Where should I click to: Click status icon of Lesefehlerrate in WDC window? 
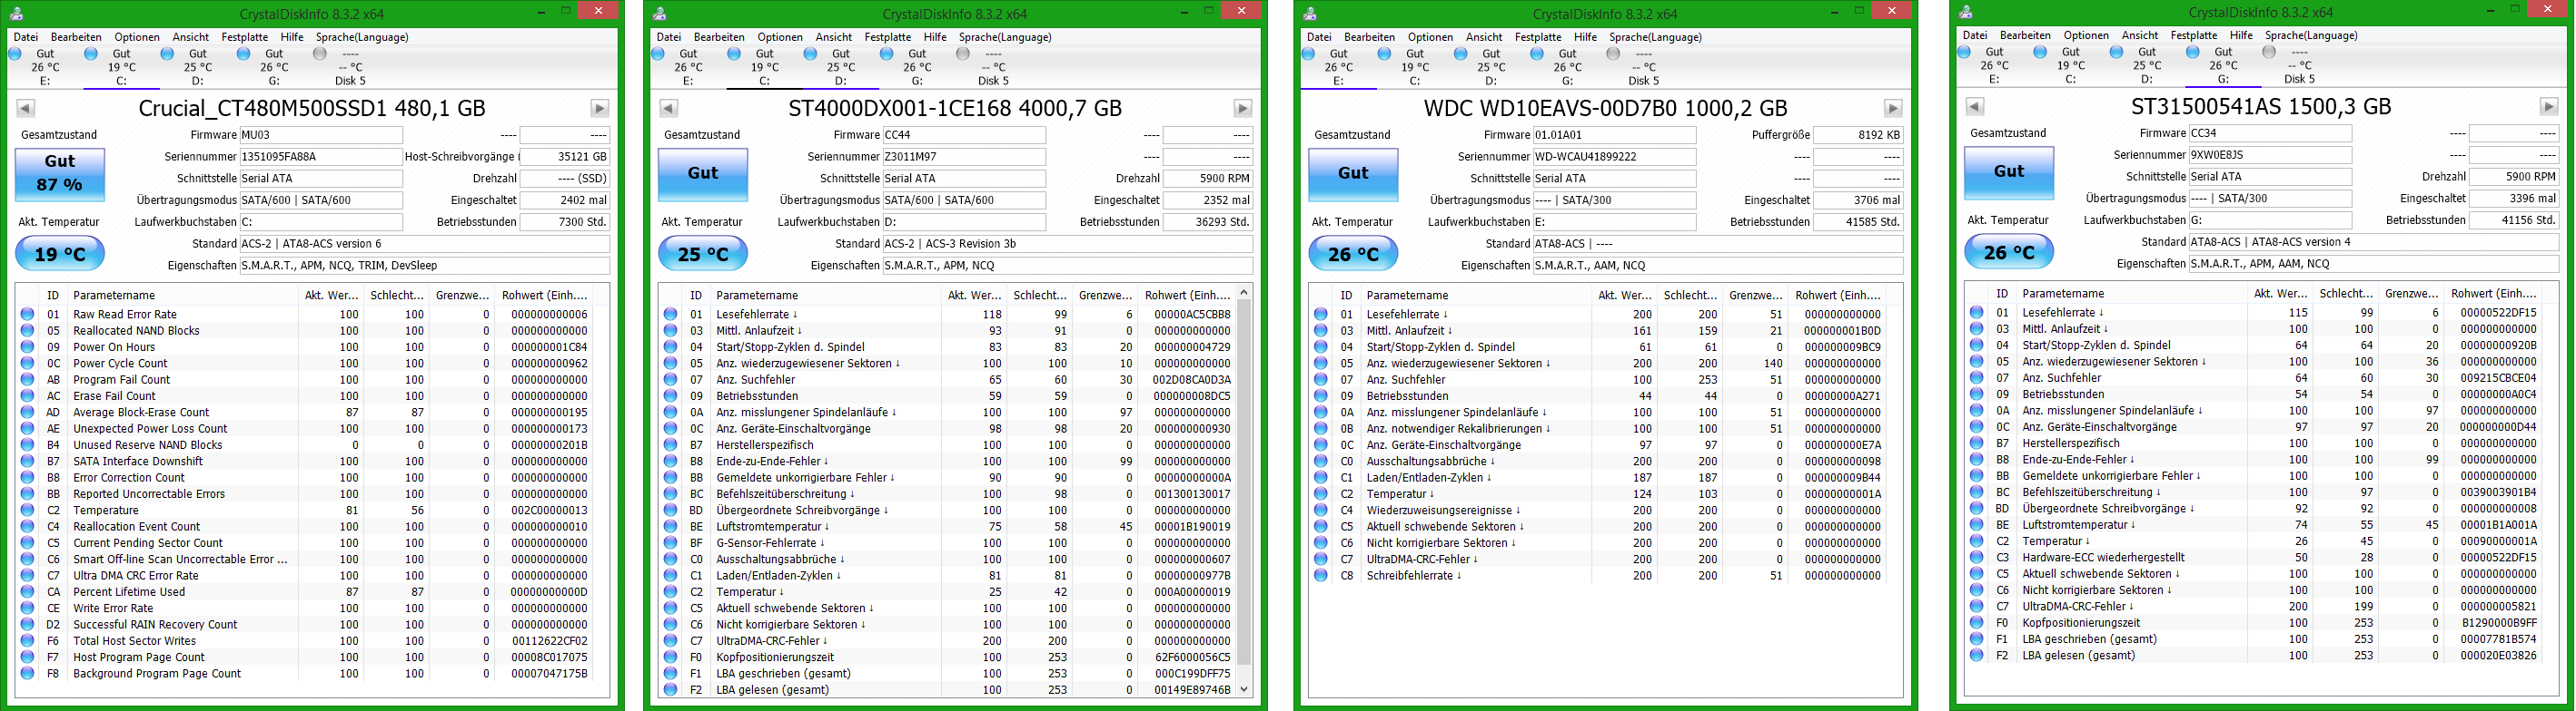tap(1321, 314)
